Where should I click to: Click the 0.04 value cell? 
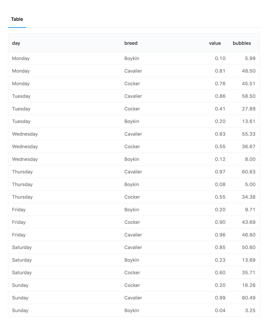point(220,311)
